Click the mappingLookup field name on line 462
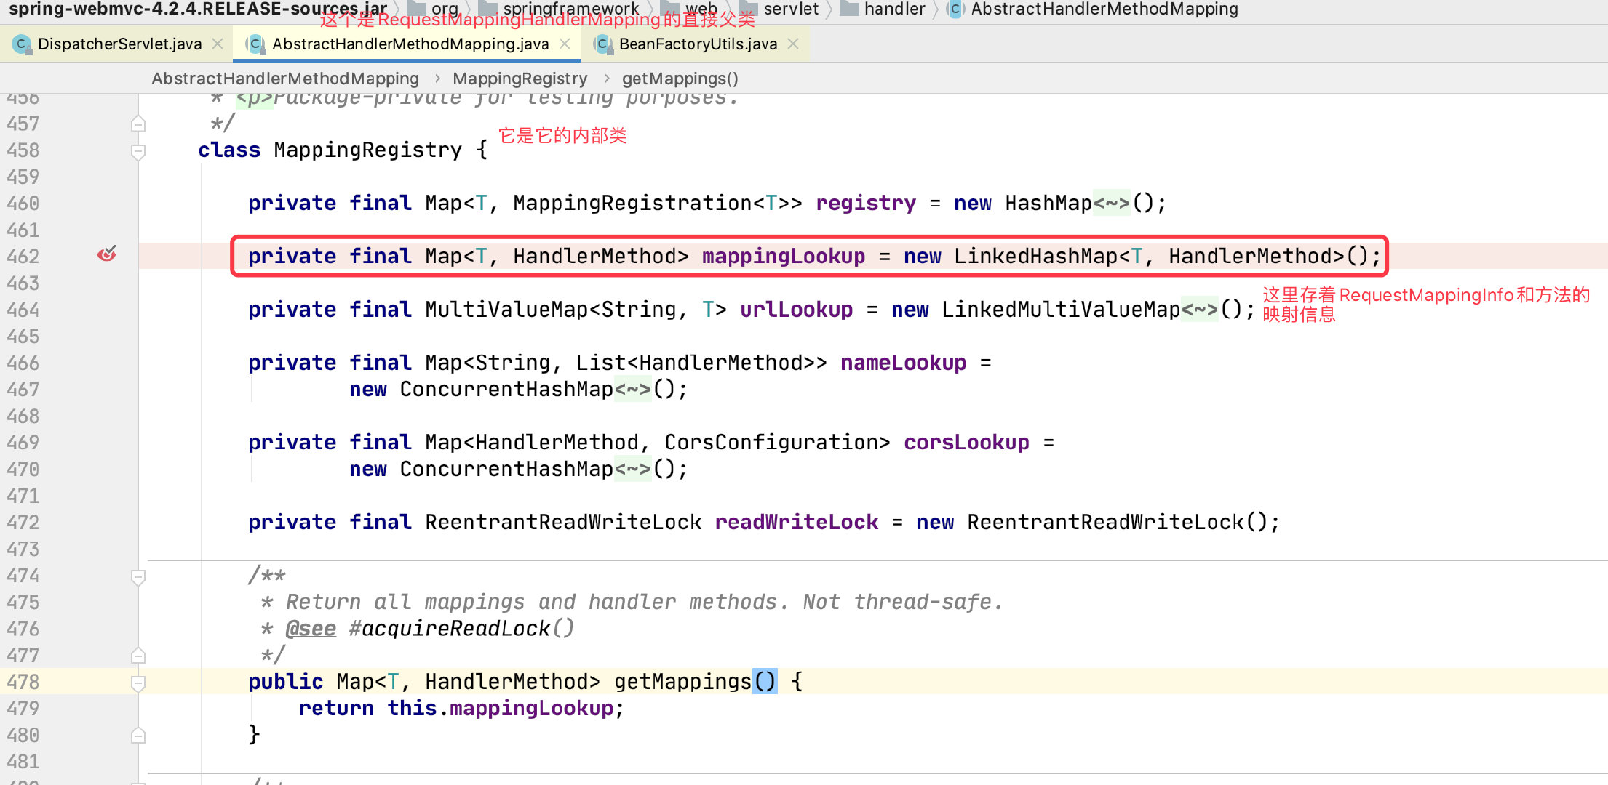The width and height of the screenshot is (1608, 785). click(784, 257)
